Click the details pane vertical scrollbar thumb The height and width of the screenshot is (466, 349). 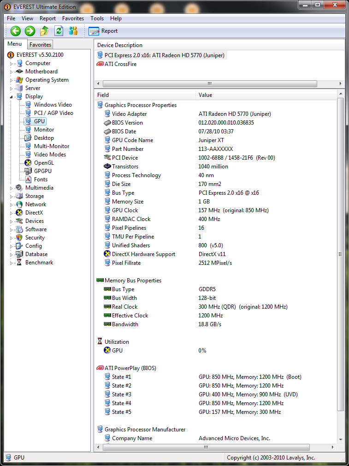click(x=340, y=254)
